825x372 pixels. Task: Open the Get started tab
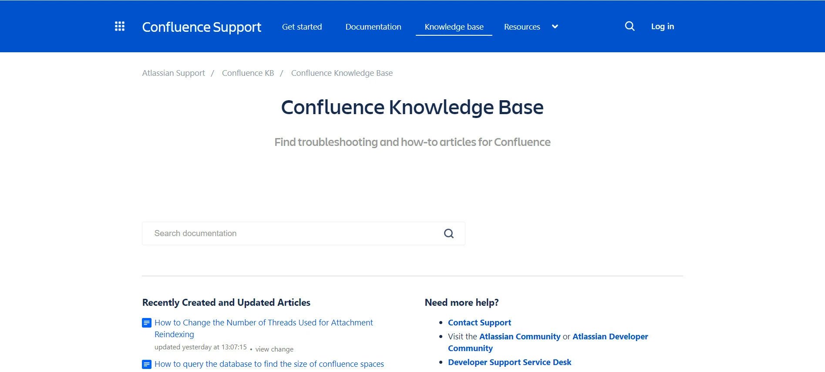(x=302, y=27)
